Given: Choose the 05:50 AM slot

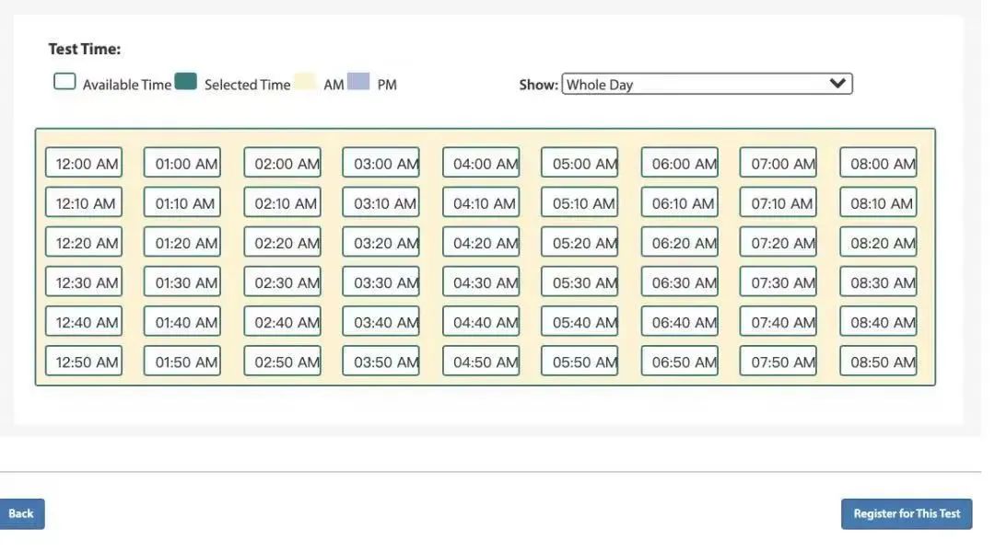Looking at the screenshot, I should (579, 362).
